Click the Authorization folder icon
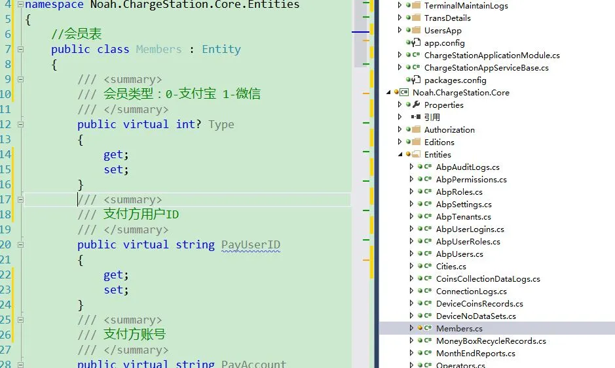Viewport: 615px width, 368px height. [416, 129]
